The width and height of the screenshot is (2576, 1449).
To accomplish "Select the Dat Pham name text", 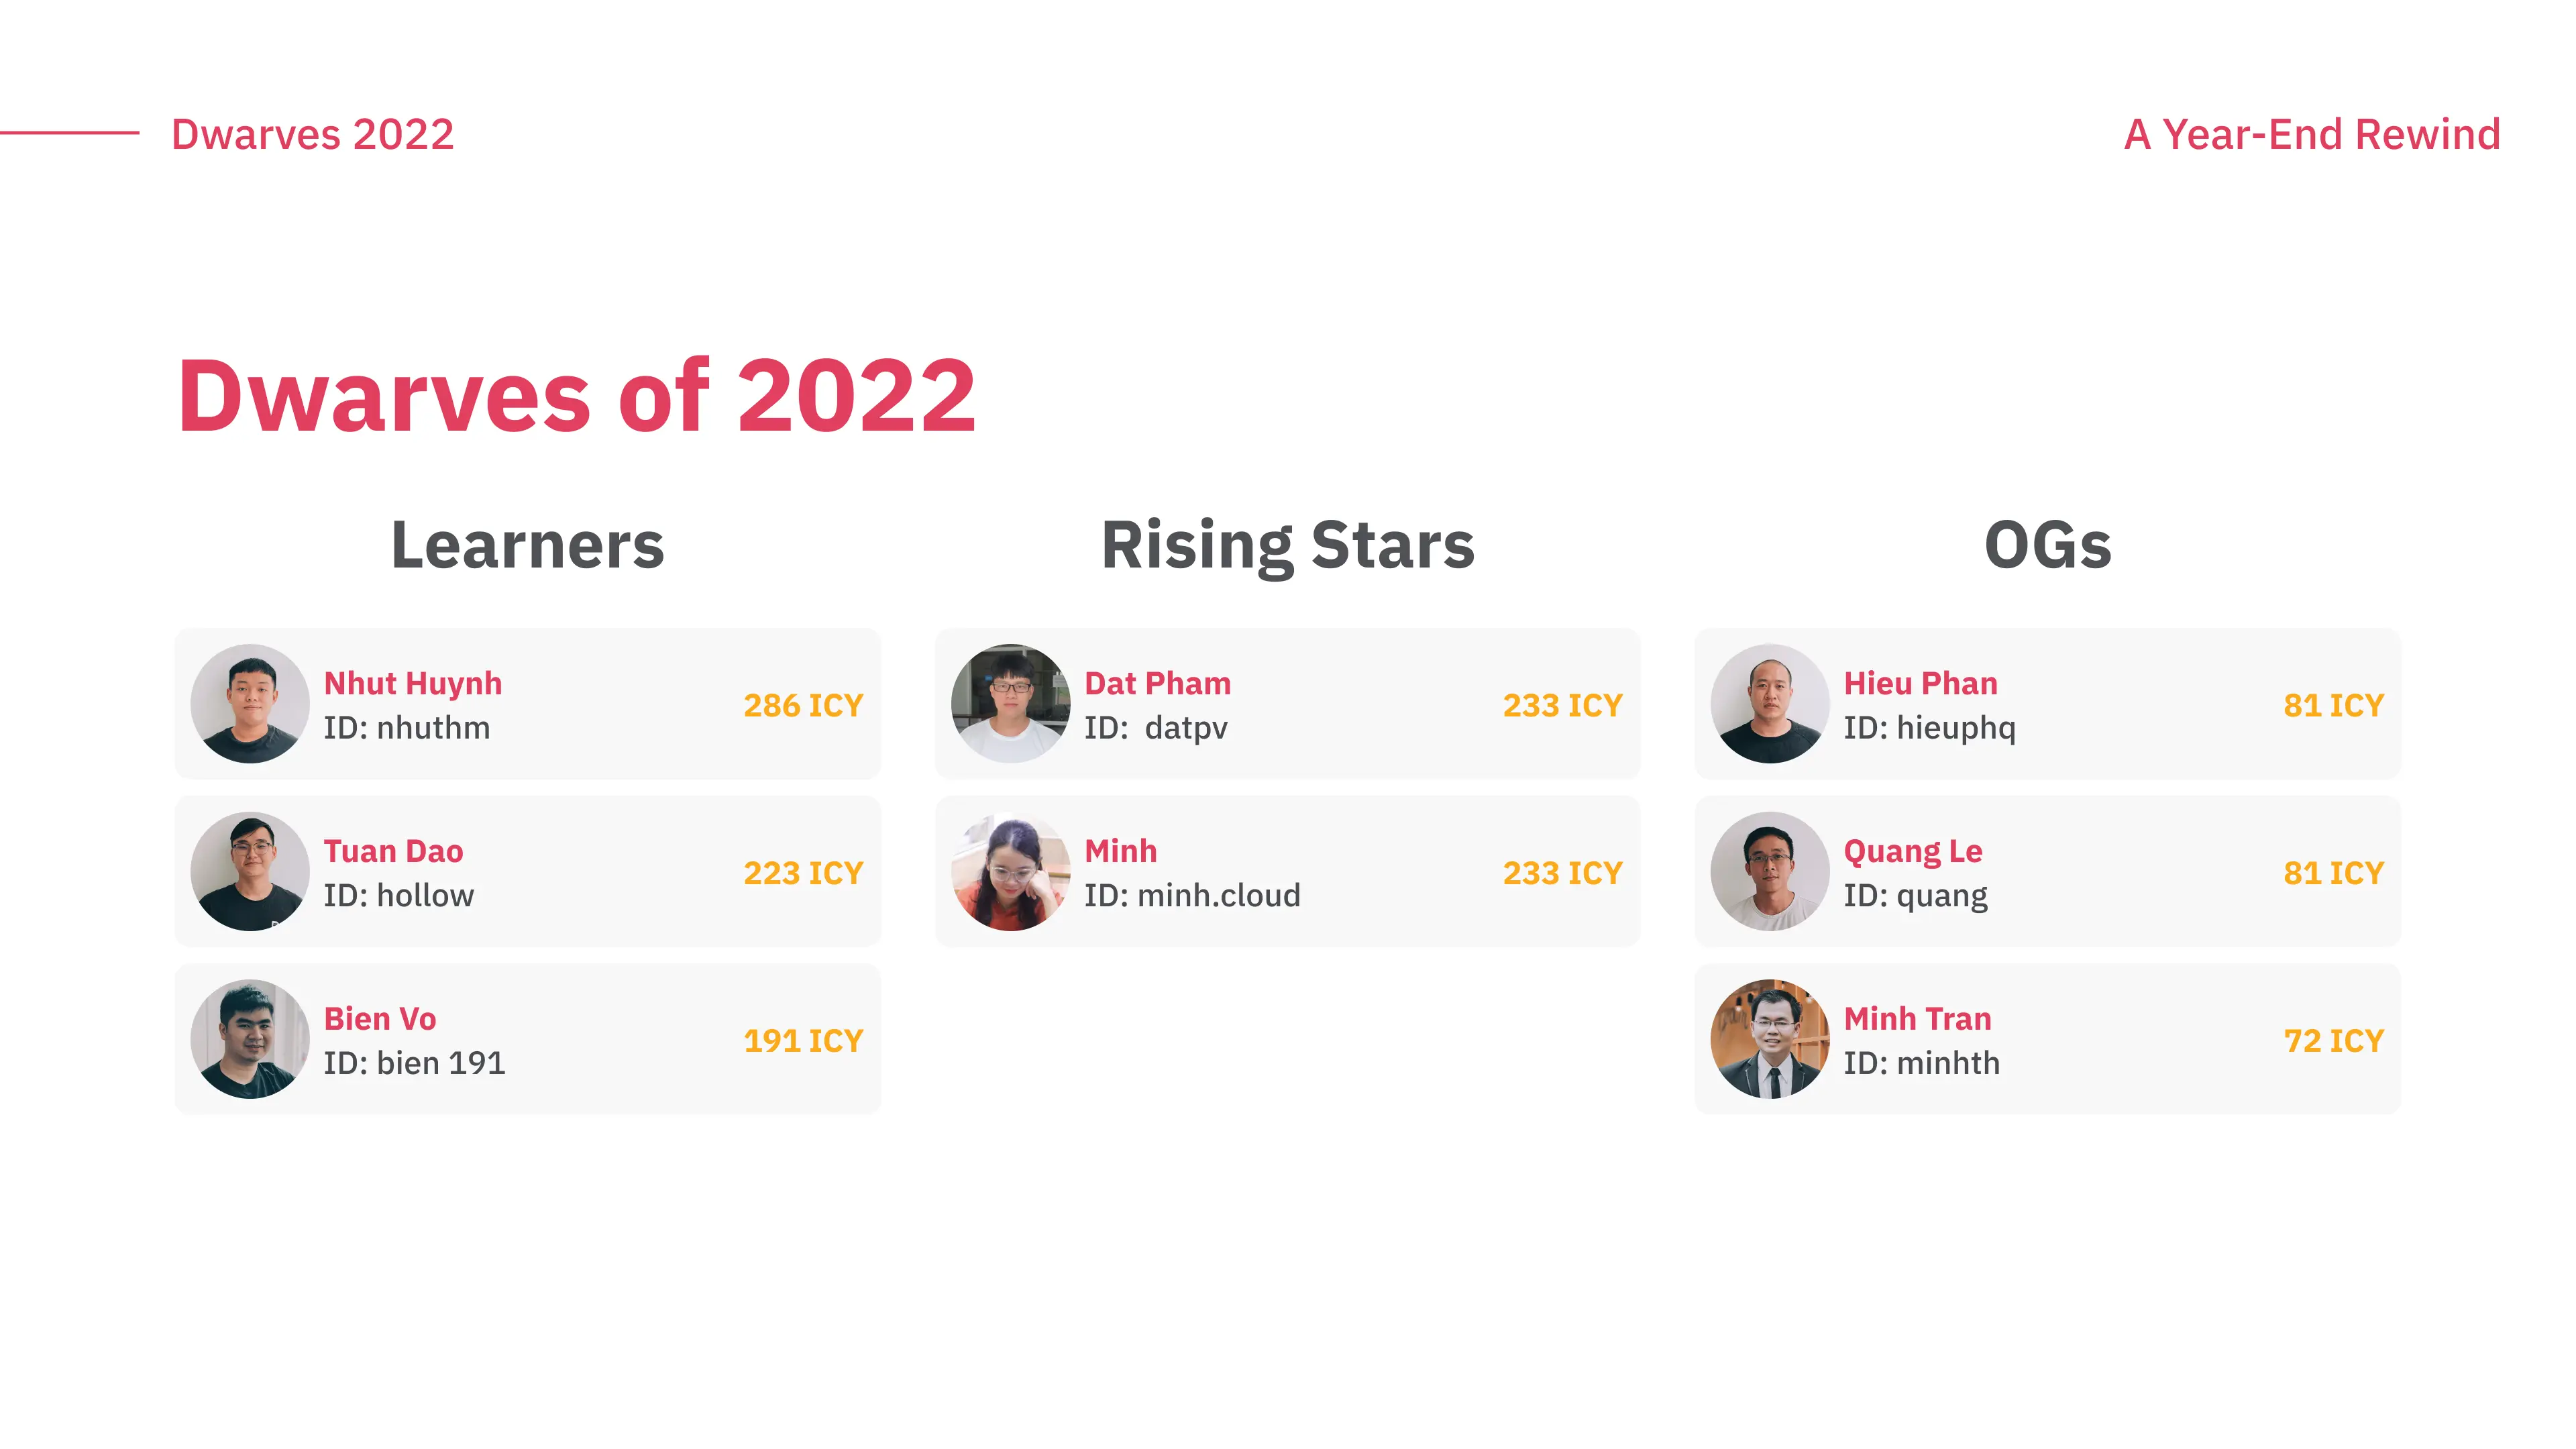I will point(1158,683).
